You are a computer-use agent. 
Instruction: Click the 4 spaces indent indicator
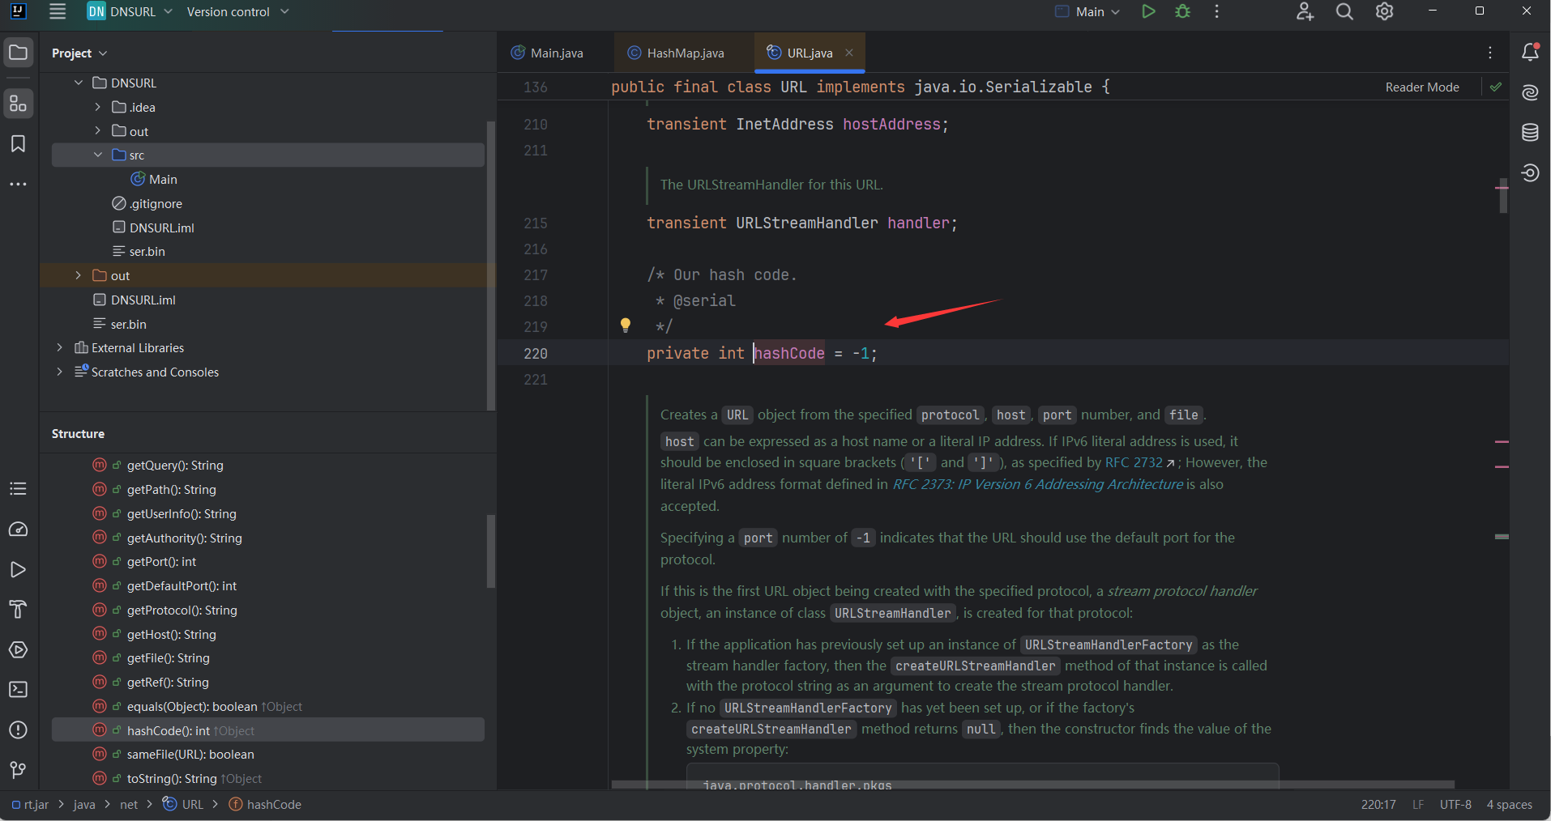click(x=1510, y=804)
